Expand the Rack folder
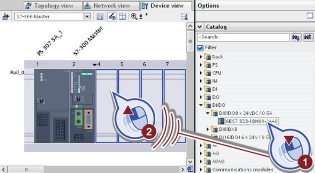The height and width of the screenshot is (173, 315). (x=201, y=57)
